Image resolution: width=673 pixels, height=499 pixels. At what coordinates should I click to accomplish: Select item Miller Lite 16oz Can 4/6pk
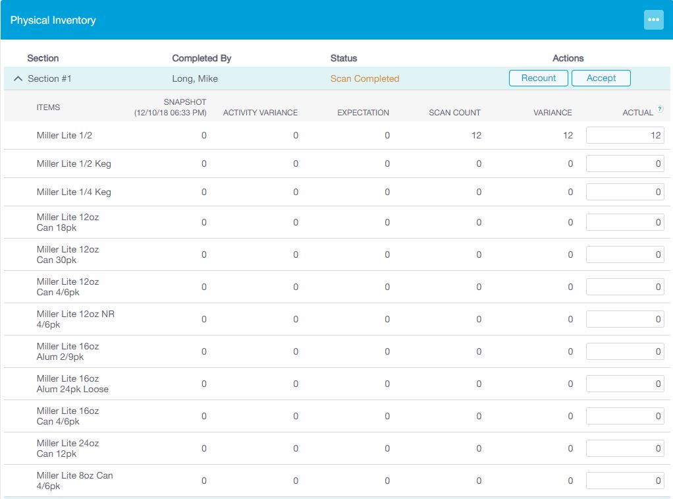pos(68,416)
